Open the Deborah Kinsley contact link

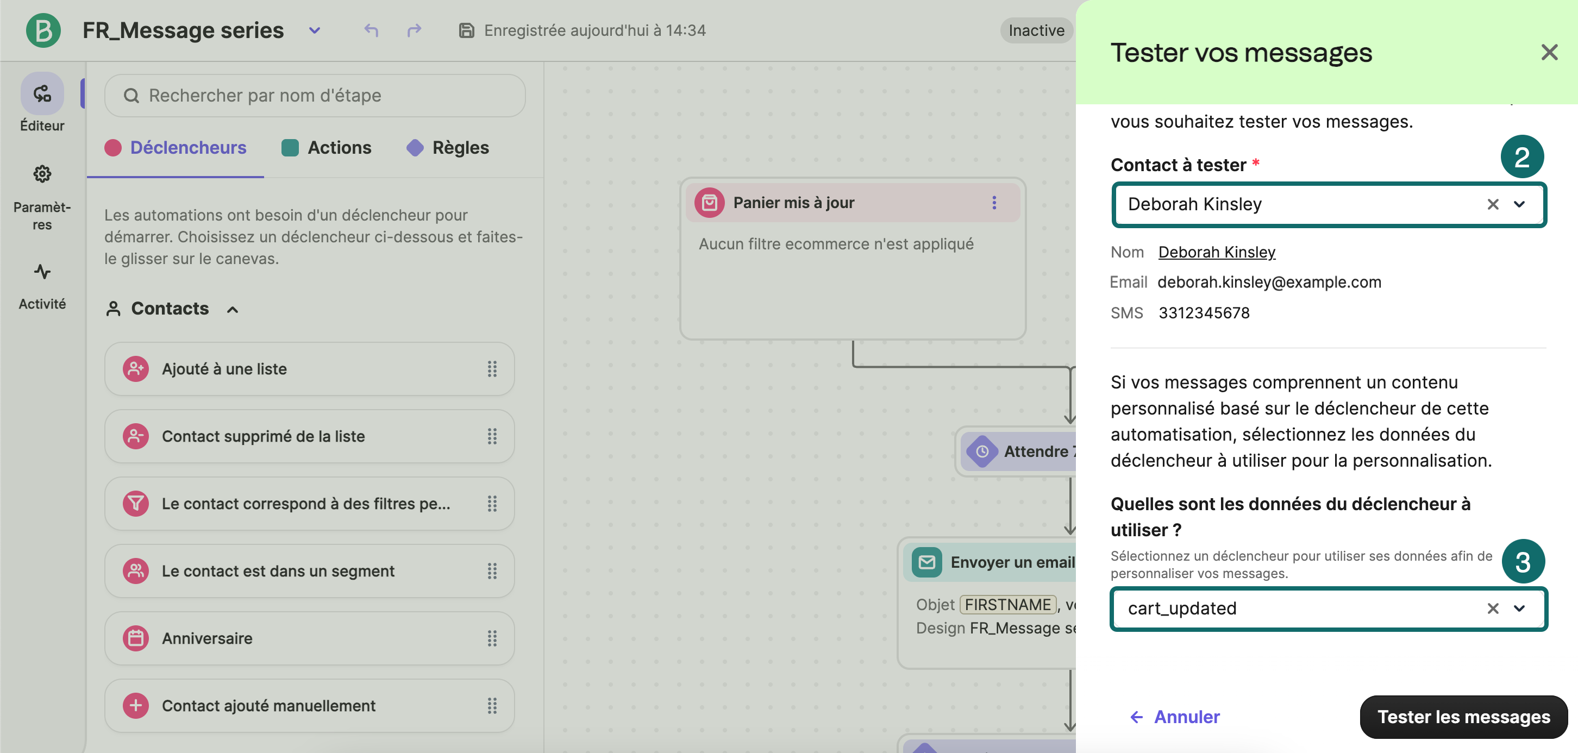[x=1217, y=253]
